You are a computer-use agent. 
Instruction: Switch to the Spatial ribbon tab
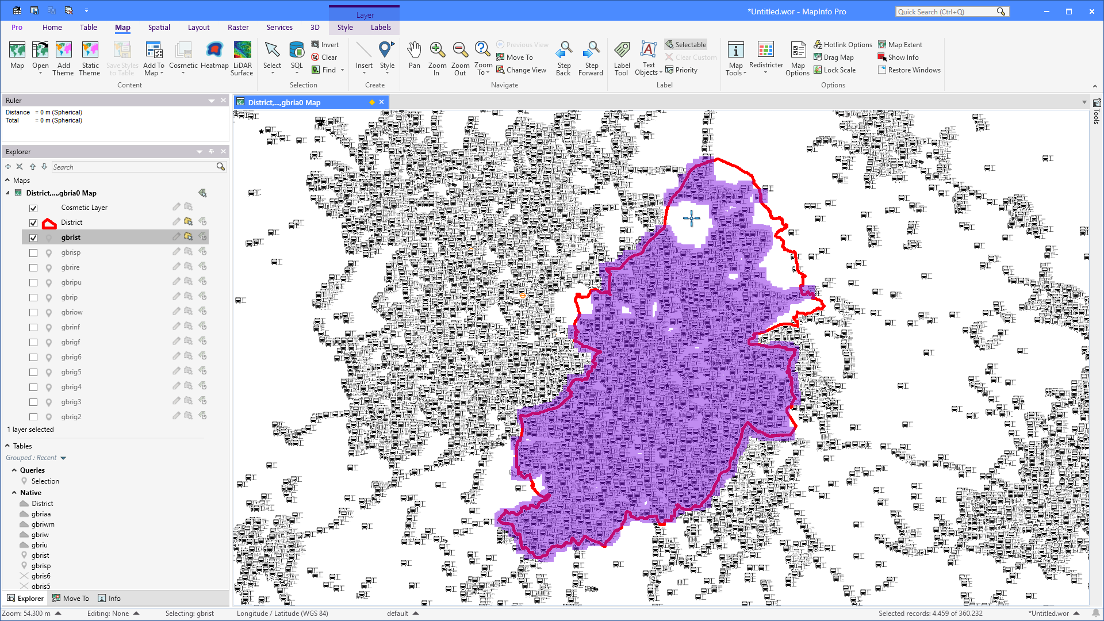[159, 27]
